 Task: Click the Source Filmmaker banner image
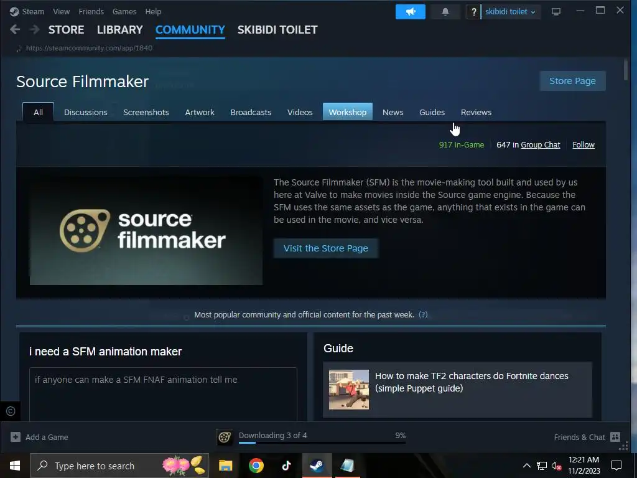pyautogui.click(x=146, y=230)
